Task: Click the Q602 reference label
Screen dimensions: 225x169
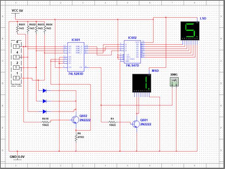Action: tap(83, 116)
